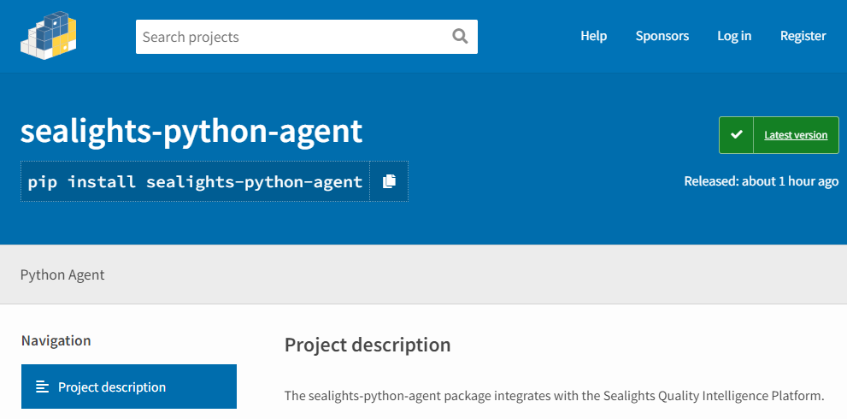
Task: Click the green checkmark icon beside Latest version
Action: (x=736, y=135)
